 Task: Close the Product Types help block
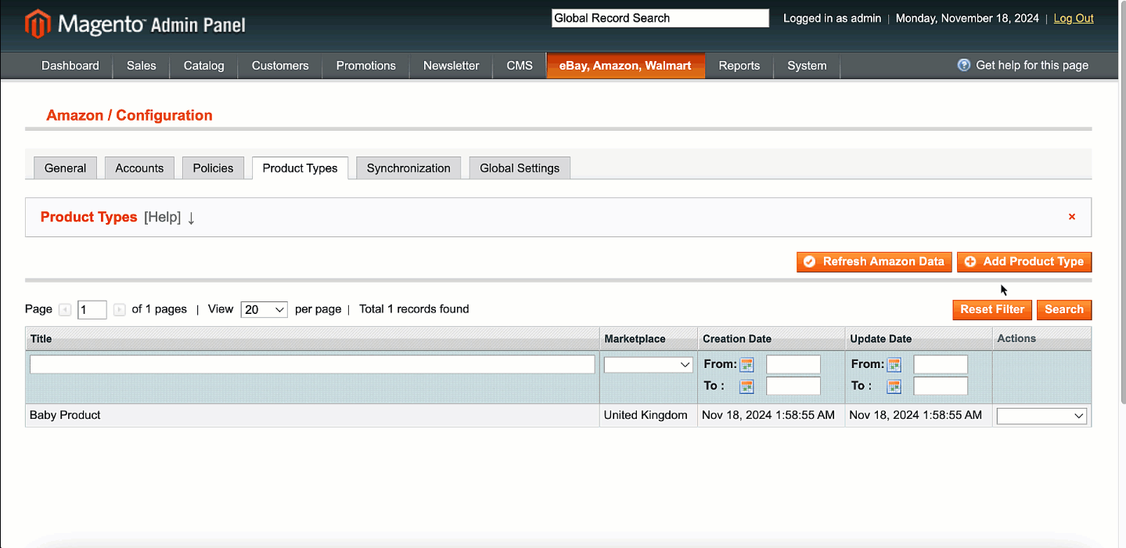point(1071,217)
